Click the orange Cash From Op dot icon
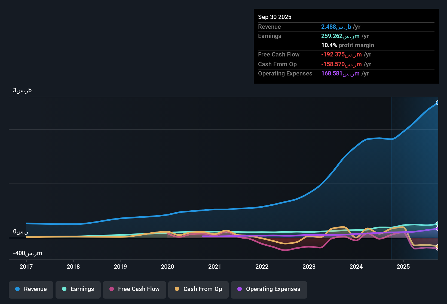447x304 pixels. pos(177,289)
